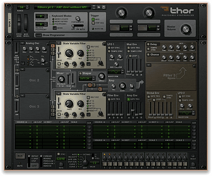The height and width of the screenshot is (176, 212).
Task: Turn the Master Volume knob
Action: (186, 29)
